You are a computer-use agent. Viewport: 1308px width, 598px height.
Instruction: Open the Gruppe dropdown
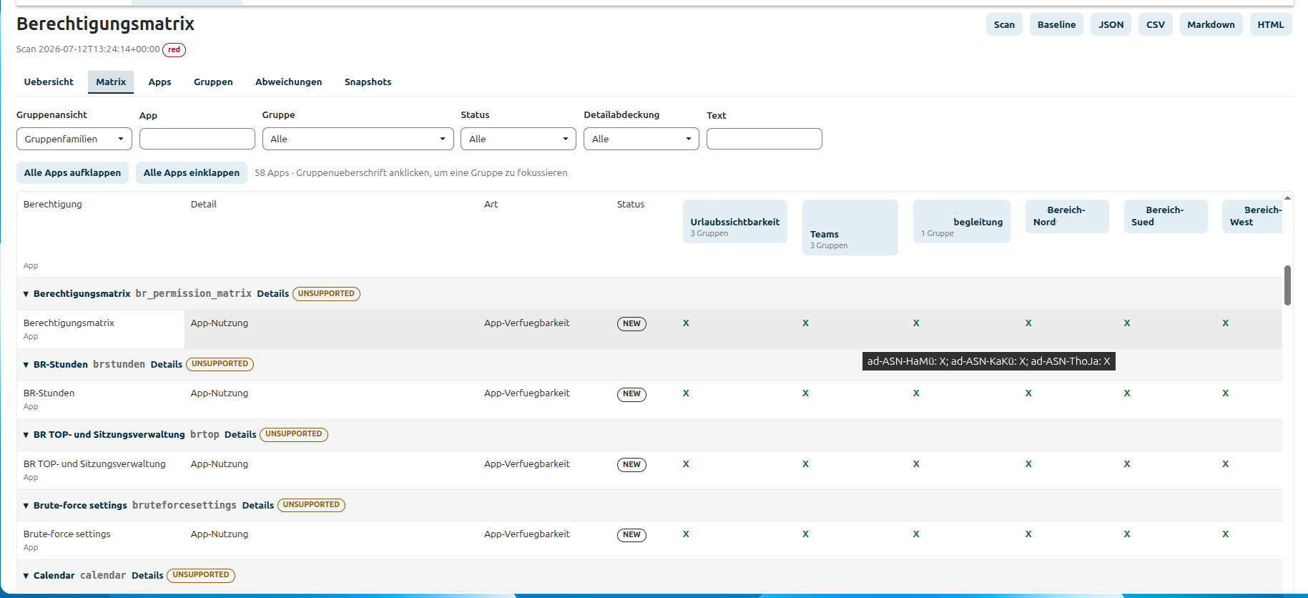358,139
